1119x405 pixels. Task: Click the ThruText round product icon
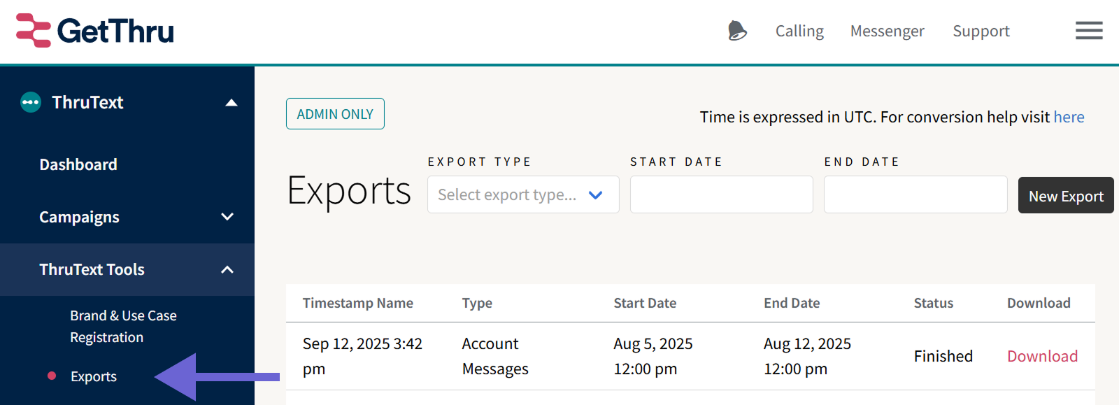pos(31,102)
